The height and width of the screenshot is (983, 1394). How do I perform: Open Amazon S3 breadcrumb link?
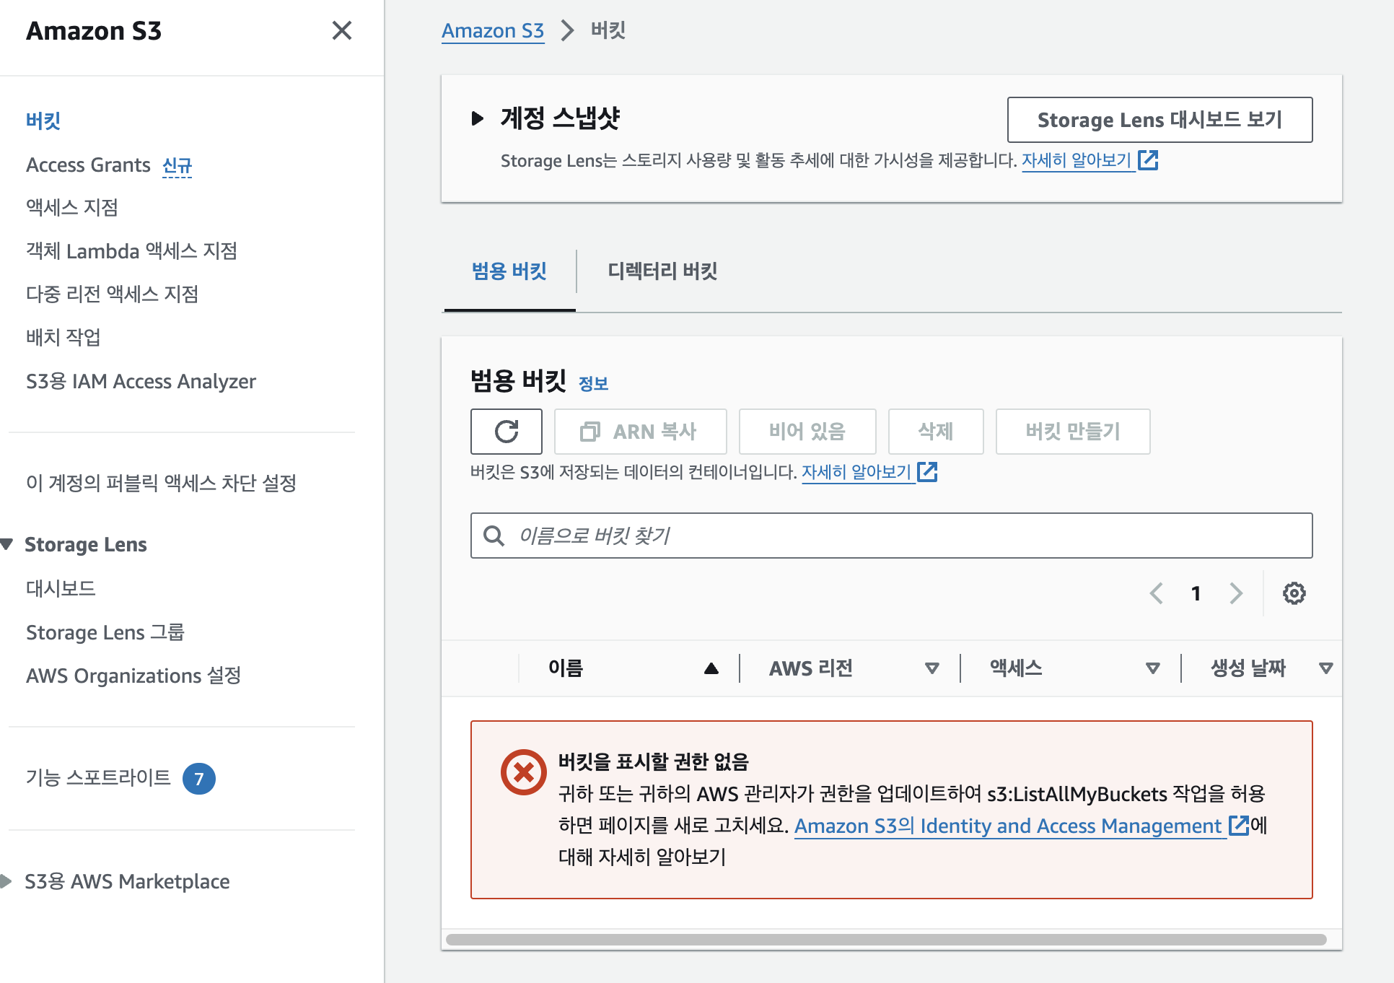point(493,31)
